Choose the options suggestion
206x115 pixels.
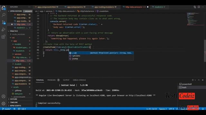pyautogui.click(x=101, y=56)
